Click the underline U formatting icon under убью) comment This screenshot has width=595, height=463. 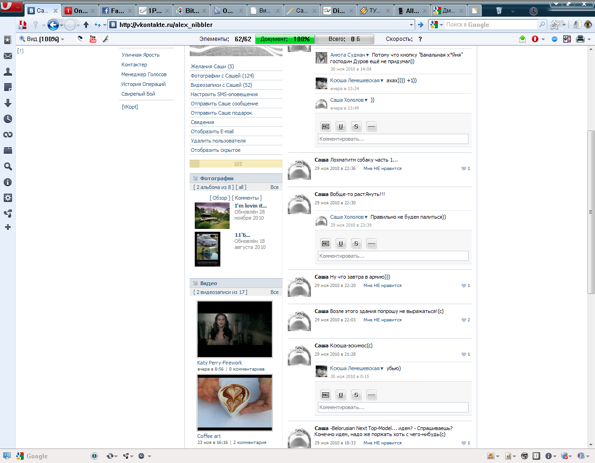coord(341,395)
